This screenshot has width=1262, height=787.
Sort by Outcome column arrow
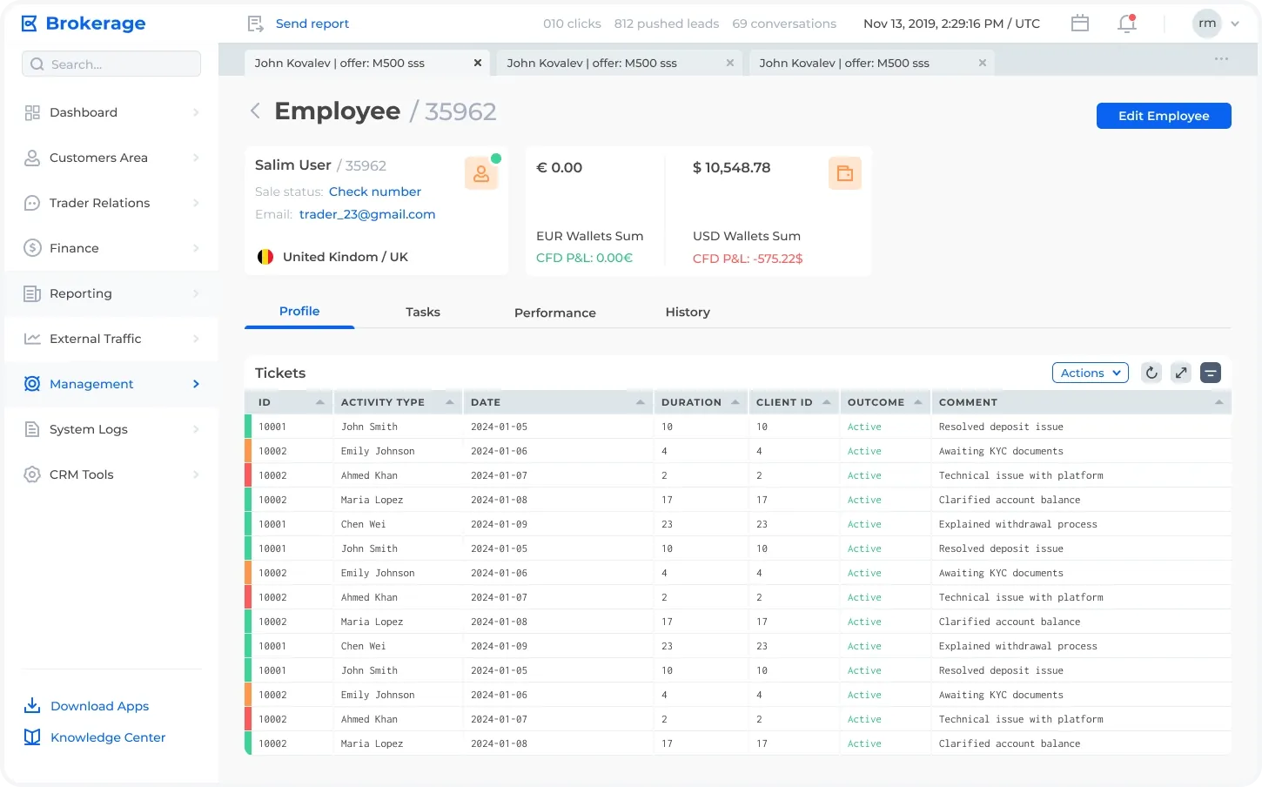click(x=917, y=402)
